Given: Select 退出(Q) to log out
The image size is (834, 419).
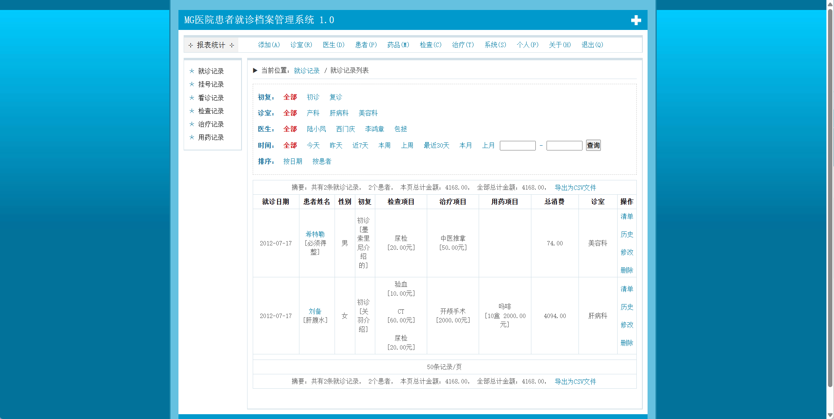Looking at the screenshot, I should (592, 45).
